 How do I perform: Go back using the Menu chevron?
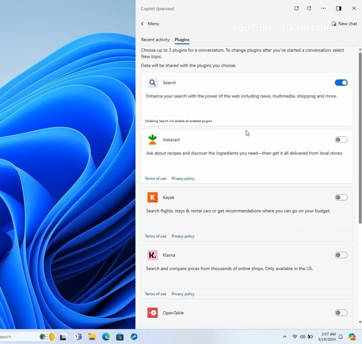143,24
